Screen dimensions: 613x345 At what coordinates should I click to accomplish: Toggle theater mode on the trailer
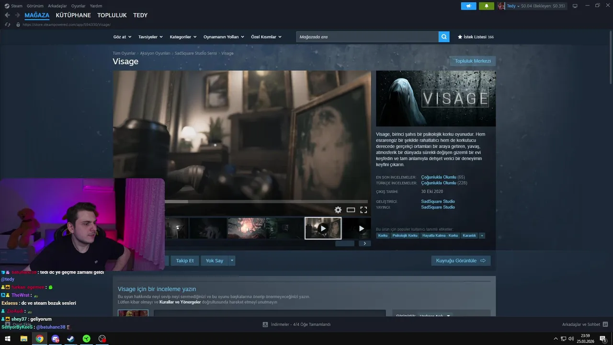[351, 210]
